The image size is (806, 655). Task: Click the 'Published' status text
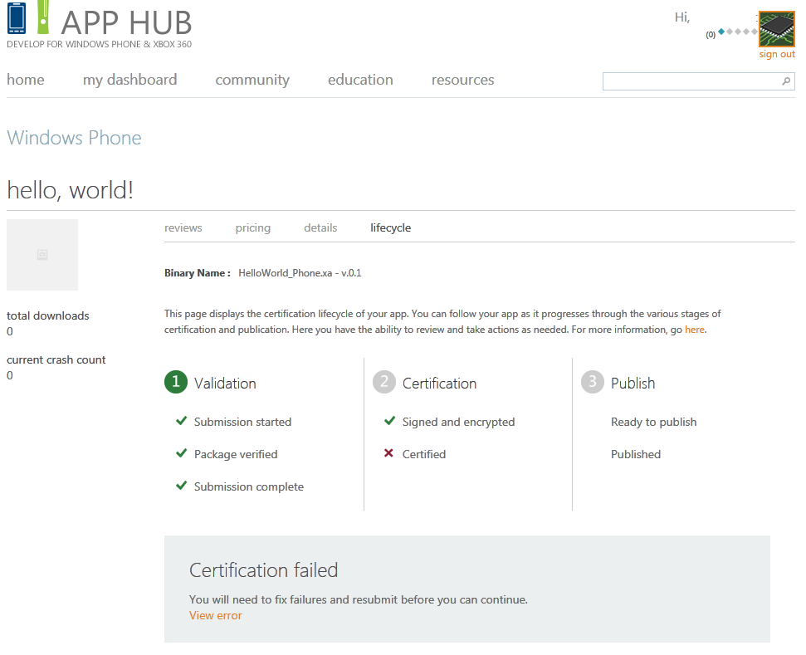636,454
